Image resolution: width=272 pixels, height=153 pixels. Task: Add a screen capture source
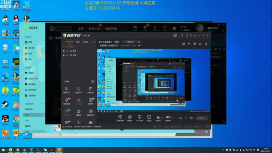(x=120, y=118)
